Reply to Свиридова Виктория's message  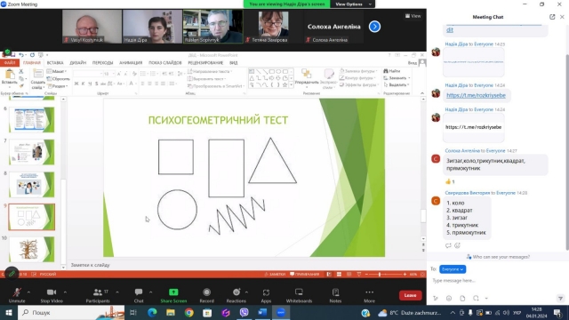pyautogui.click(x=448, y=245)
